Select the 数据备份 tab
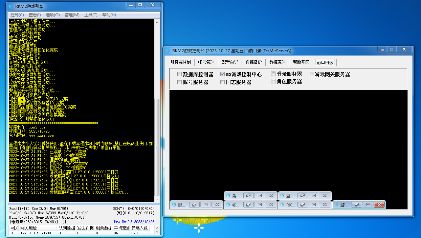 click(253, 62)
